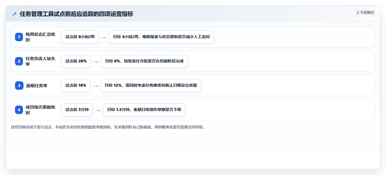Select the 成员每次更新耗时 metric label
Image resolution: width=386 pixels, height=175 pixels.
[41, 110]
